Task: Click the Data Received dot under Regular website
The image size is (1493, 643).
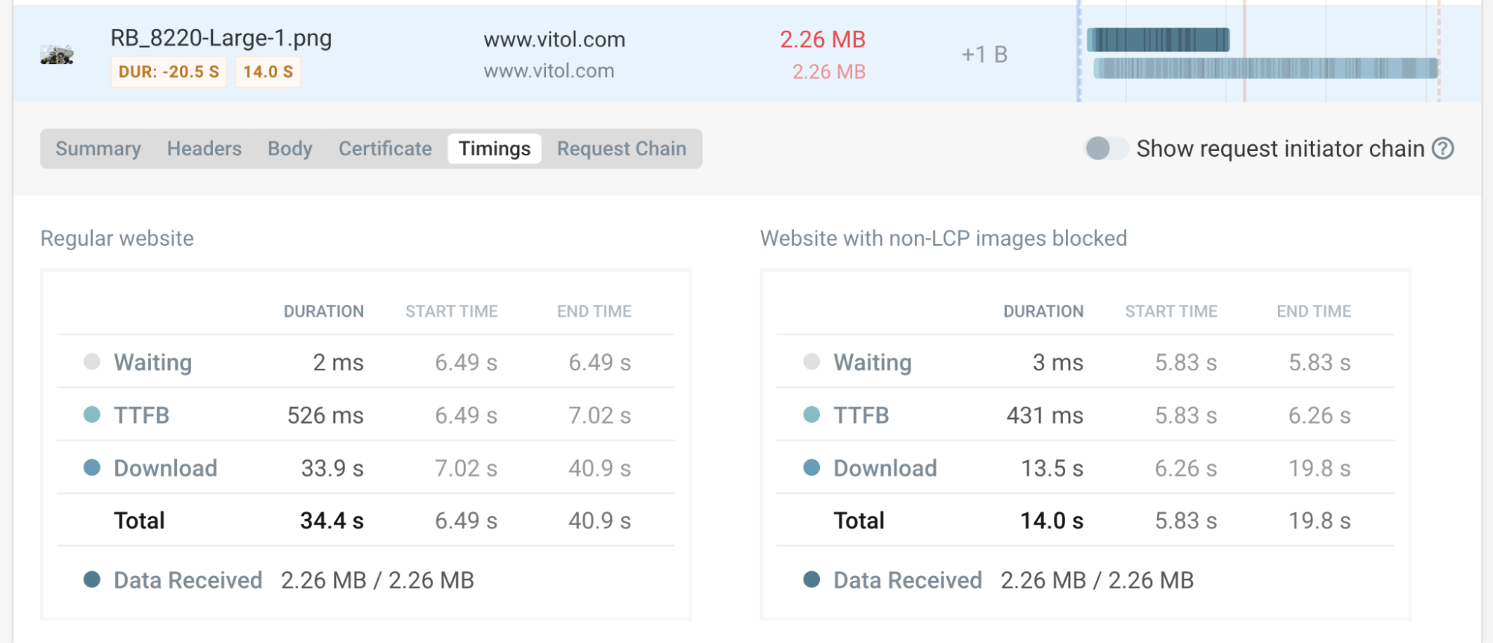Action: (x=91, y=580)
